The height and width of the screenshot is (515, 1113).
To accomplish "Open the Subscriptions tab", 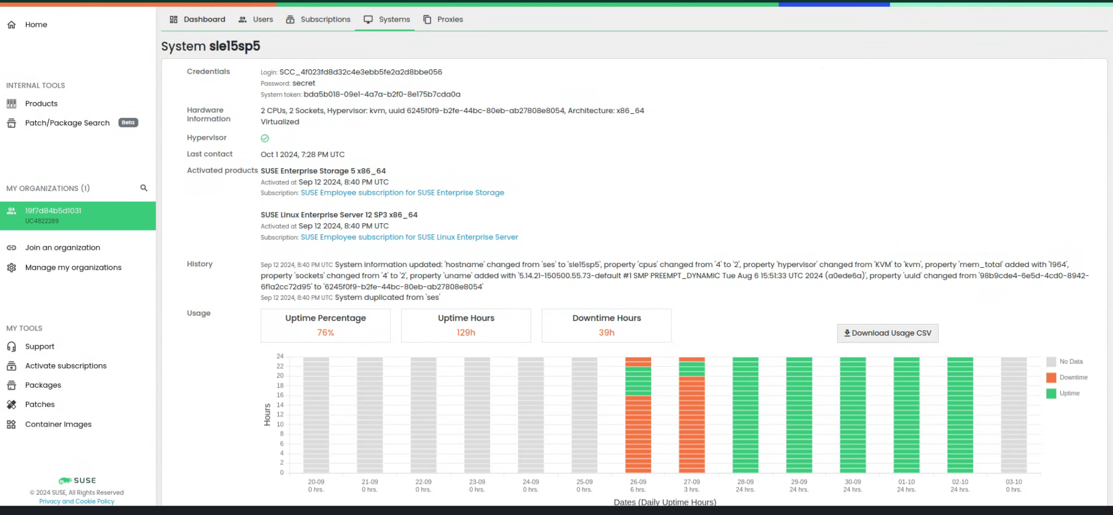I will [318, 20].
